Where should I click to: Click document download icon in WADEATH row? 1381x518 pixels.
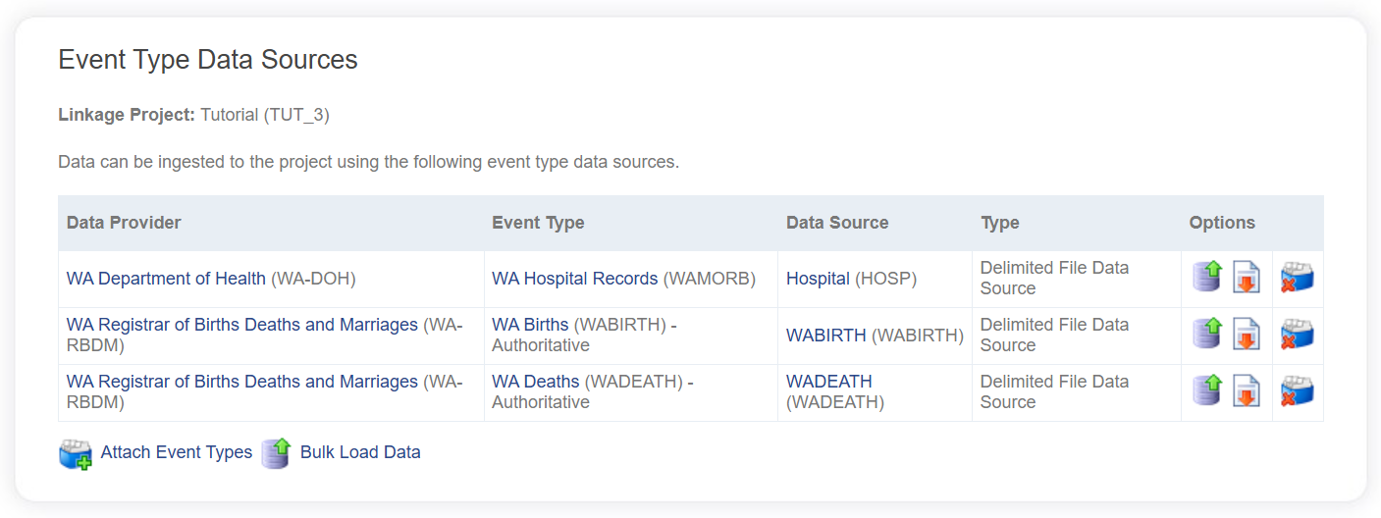1247,391
